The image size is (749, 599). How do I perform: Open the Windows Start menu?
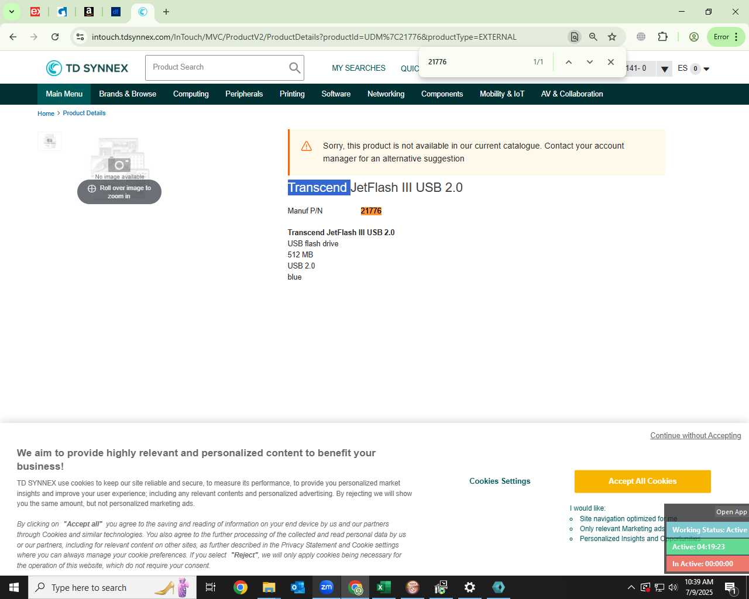[x=14, y=587]
